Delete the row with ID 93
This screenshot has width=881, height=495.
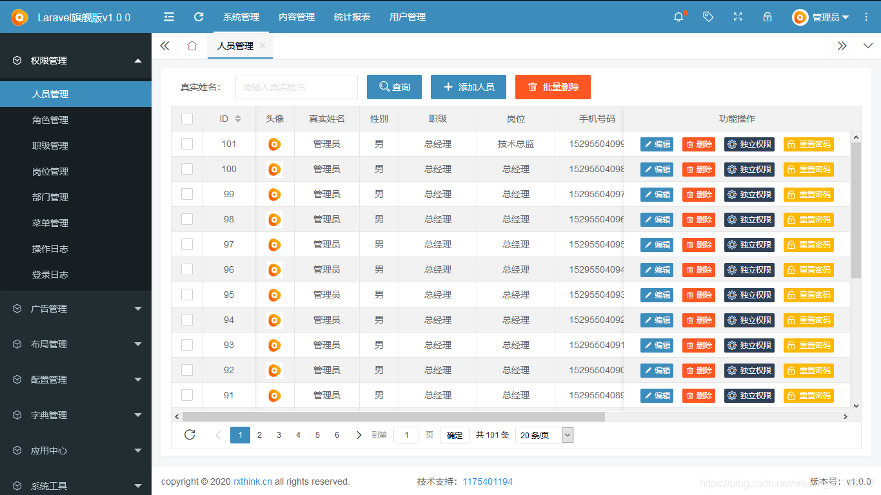[x=698, y=345]
